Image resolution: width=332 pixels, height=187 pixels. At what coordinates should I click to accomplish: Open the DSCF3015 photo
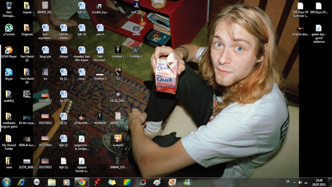[x=45, y=162]
